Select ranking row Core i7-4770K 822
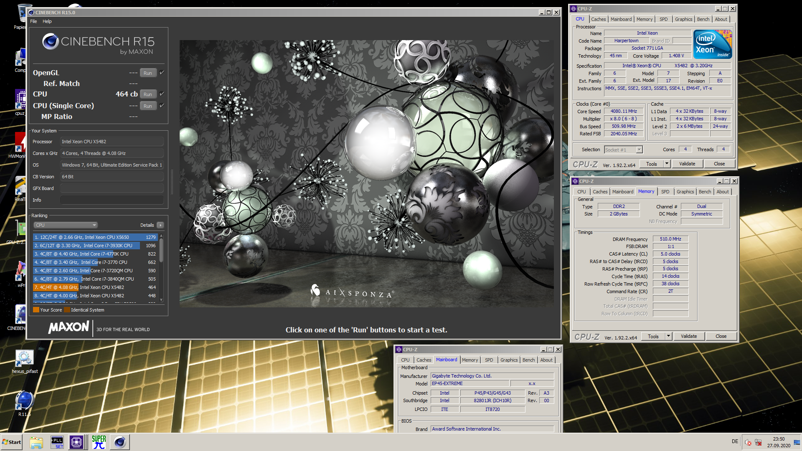 click(95, 254)
